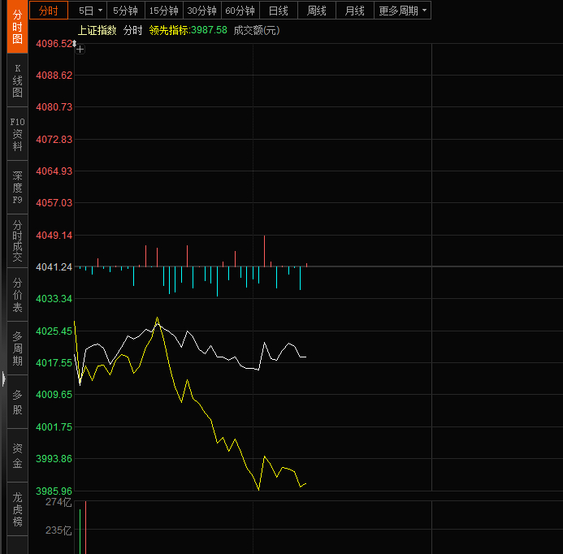
Task: Click the 235亿 volume axis label
Action: click(x=58, y=530)
